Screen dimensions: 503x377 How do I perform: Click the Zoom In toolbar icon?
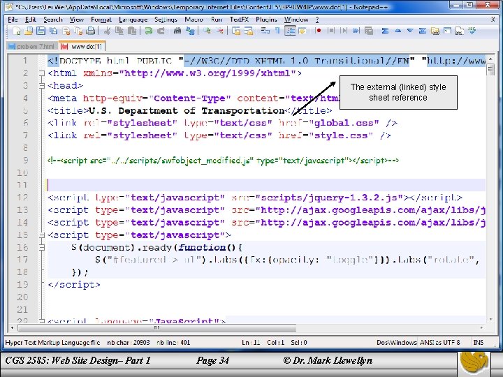pos(207,31)
